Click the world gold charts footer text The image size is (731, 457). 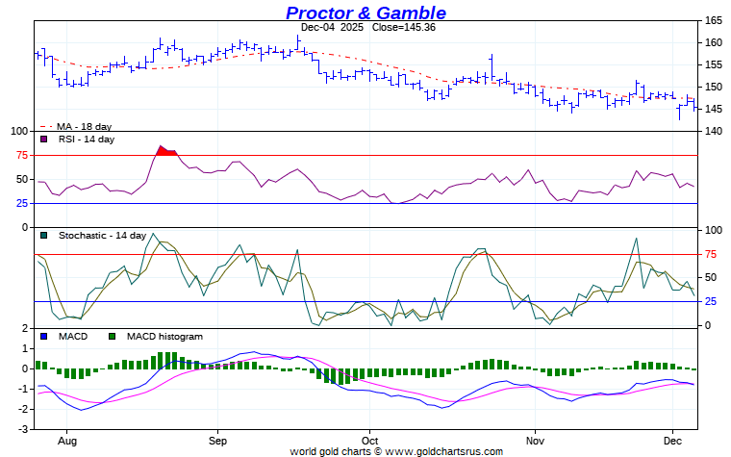396,451
